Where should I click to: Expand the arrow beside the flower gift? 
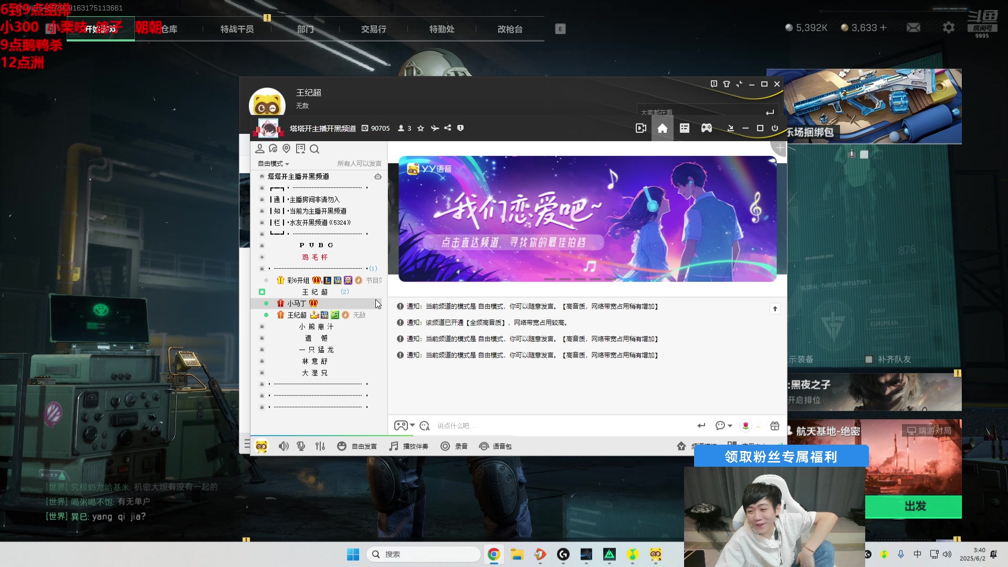coord(758,426)
